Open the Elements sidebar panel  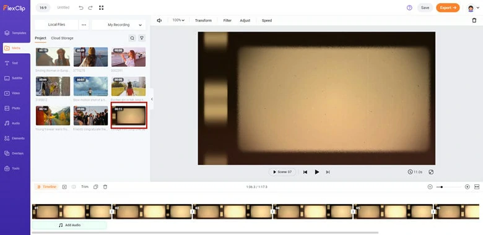(x=14, y=139)
